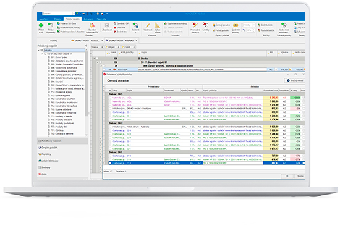The width and height of the screenshot is (340, 236).
Task: Click 'Změnit stav' in the ribbon
Action: (121, 32)
